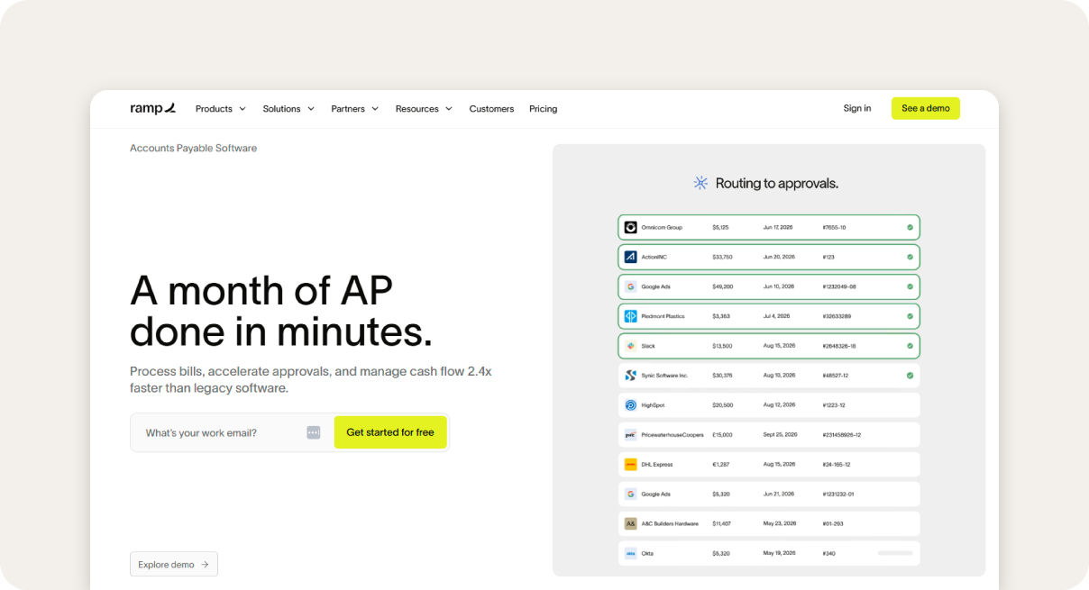Click Google logo in the $49,200 row
This screenshot has width=1089, height=590.
[x=630, y=286]
